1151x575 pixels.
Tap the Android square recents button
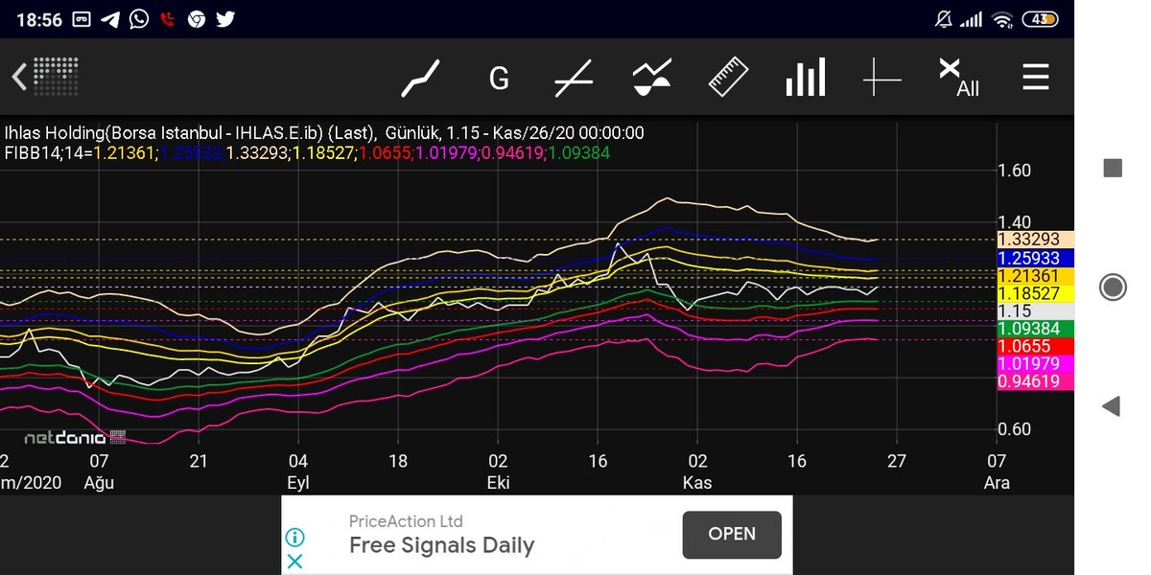click(x=1113, y=169)
